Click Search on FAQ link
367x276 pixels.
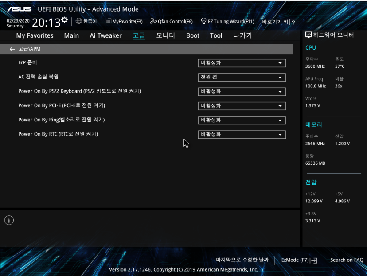(x=347, y=260)
